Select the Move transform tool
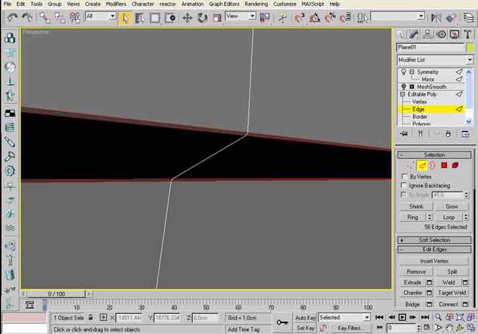 [x=187, y=17]
